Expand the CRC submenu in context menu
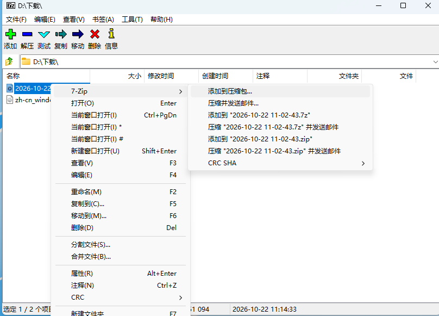The height and width of the screenshot is (316, 439). click(121, 297)
